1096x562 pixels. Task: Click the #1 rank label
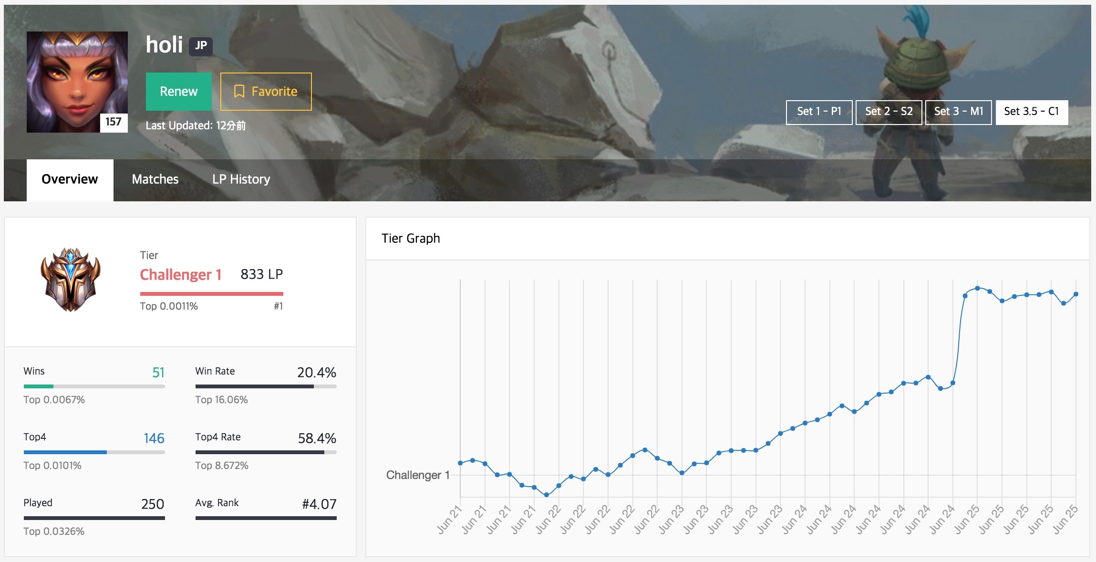point(279,306)
